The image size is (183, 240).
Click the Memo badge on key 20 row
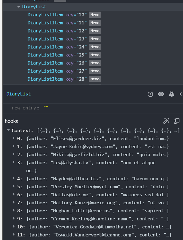click(95, 15)
